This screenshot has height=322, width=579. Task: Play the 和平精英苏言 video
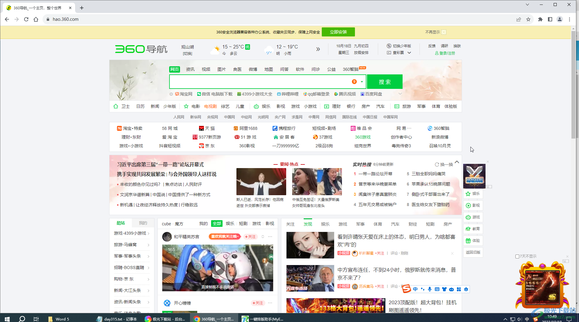click(x=218, y=268)
